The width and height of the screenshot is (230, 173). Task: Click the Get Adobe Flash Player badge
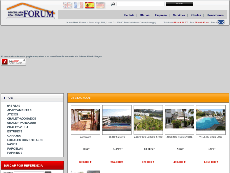coord(13,62)
